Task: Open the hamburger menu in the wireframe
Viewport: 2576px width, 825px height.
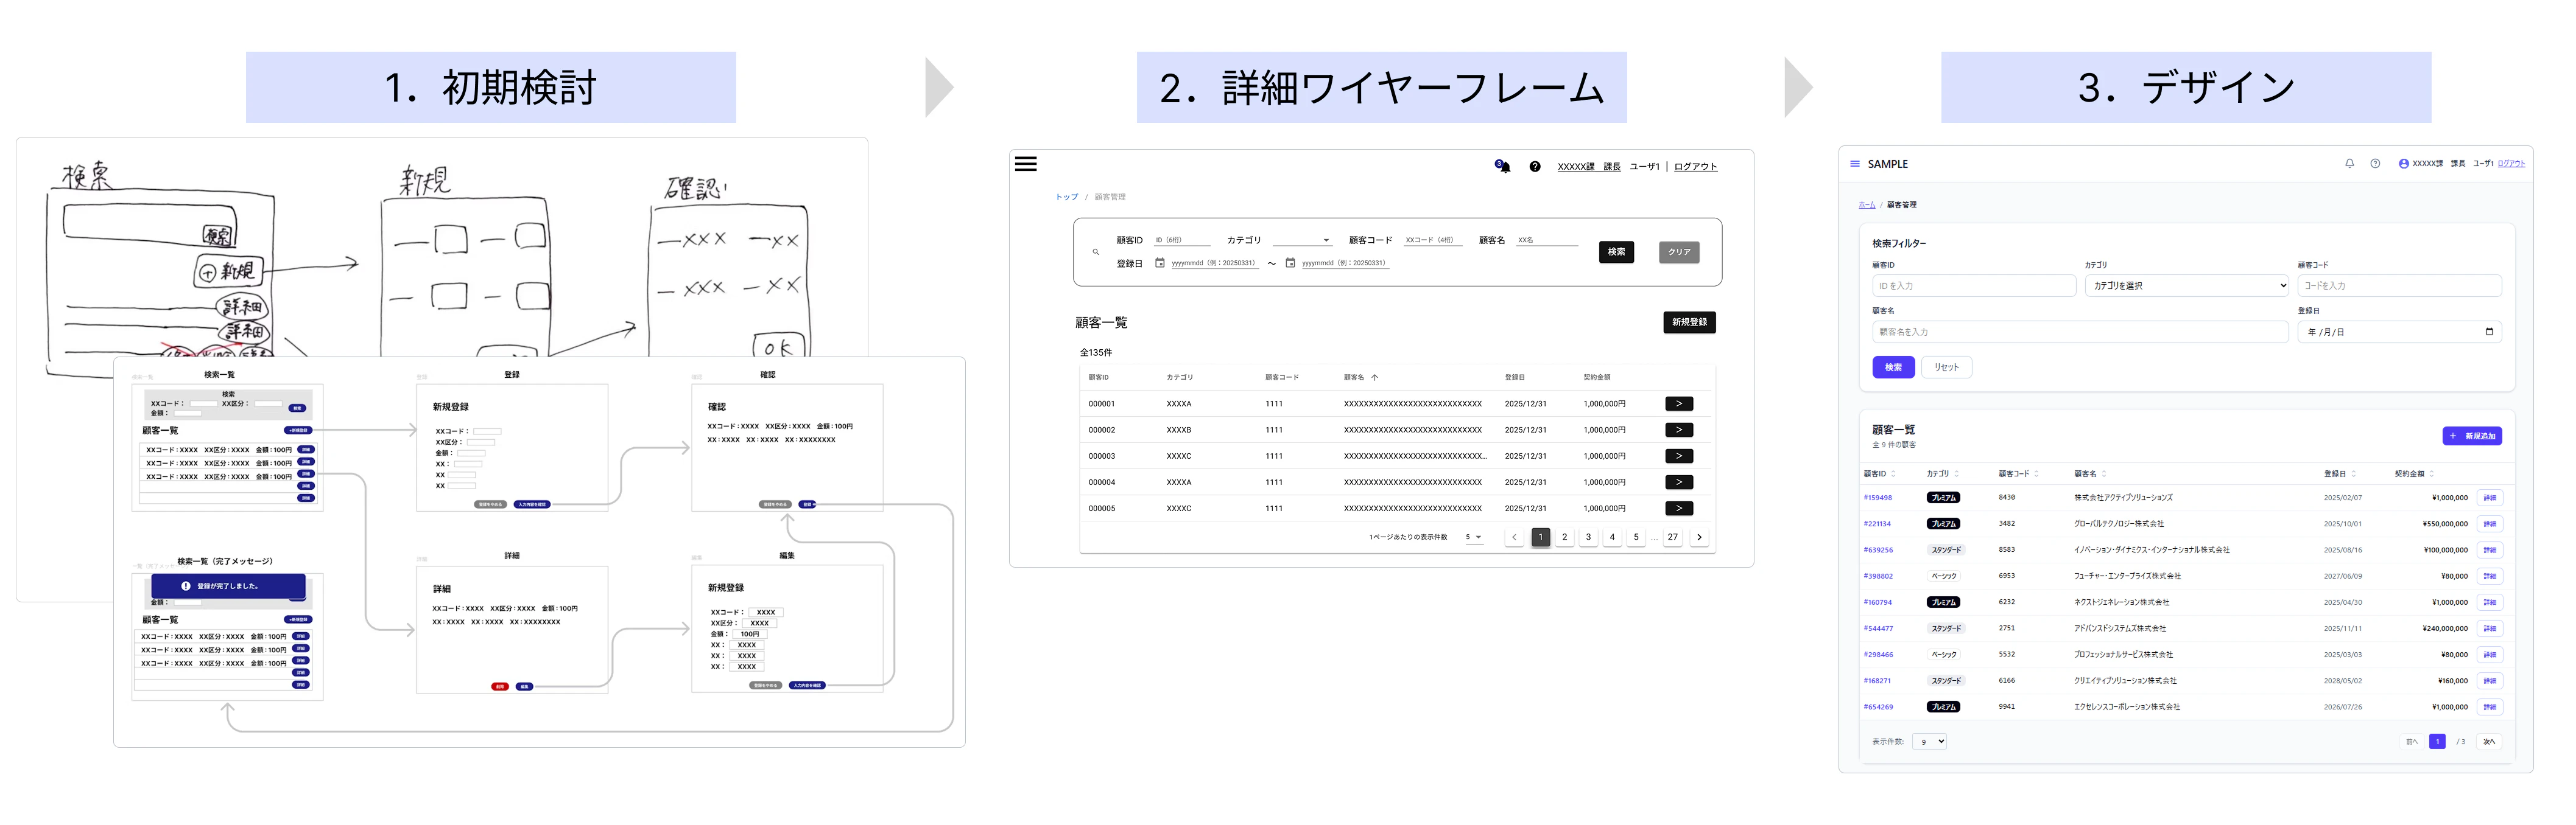Action: point(1026,165)
